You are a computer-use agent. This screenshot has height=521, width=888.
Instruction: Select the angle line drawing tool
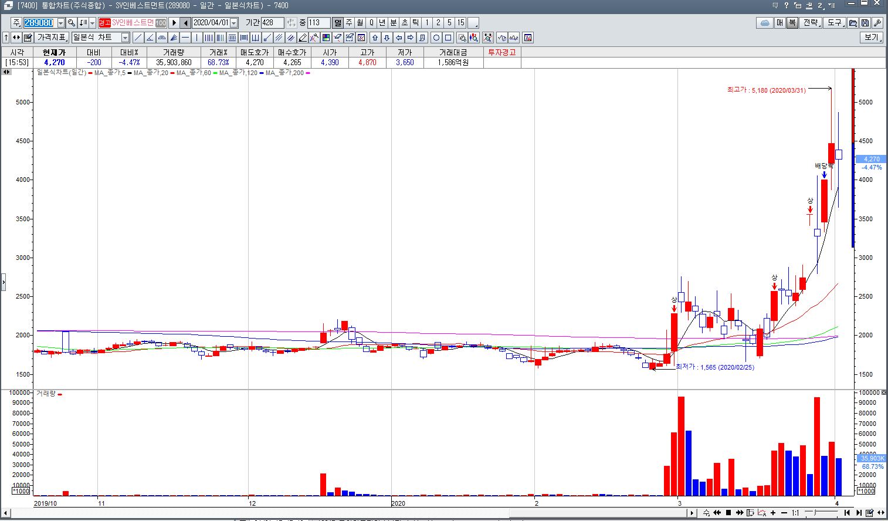coord(150,38)
